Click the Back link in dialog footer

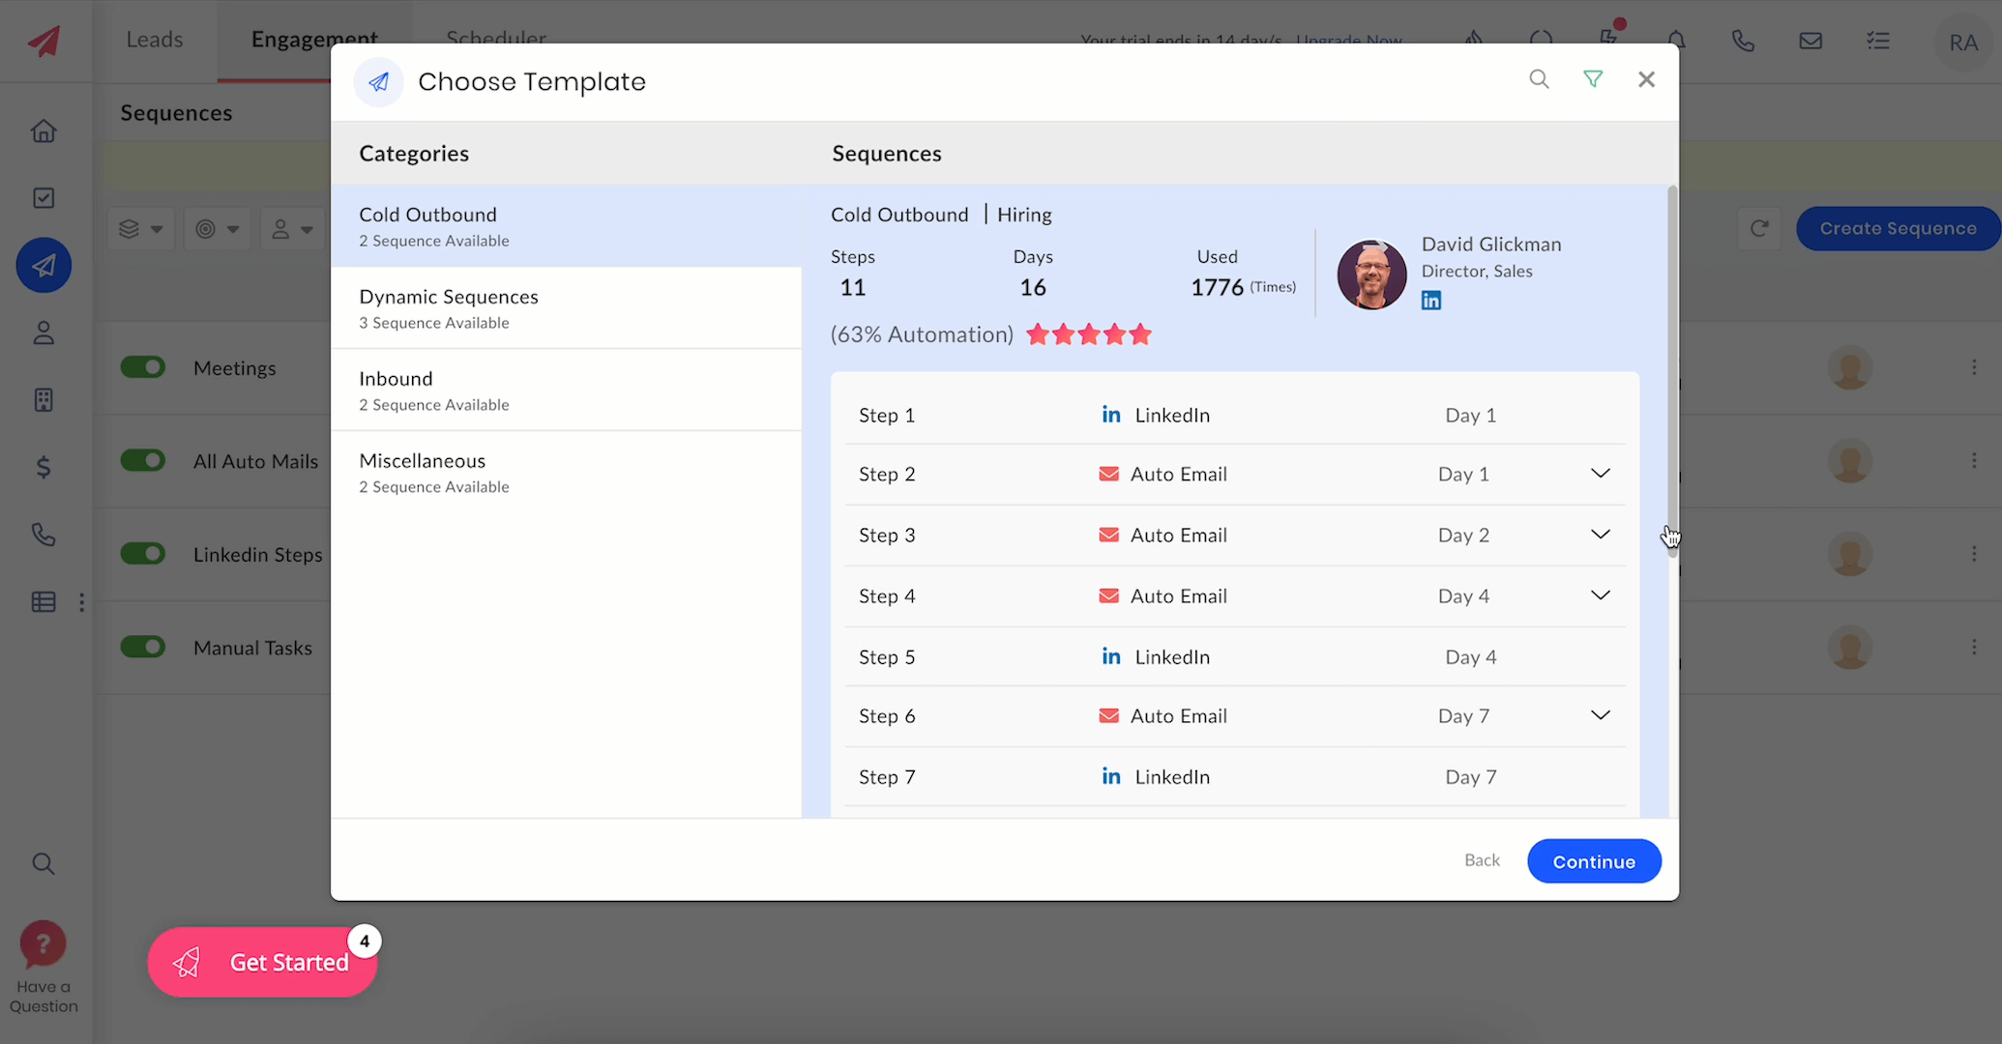(1482, 860)
